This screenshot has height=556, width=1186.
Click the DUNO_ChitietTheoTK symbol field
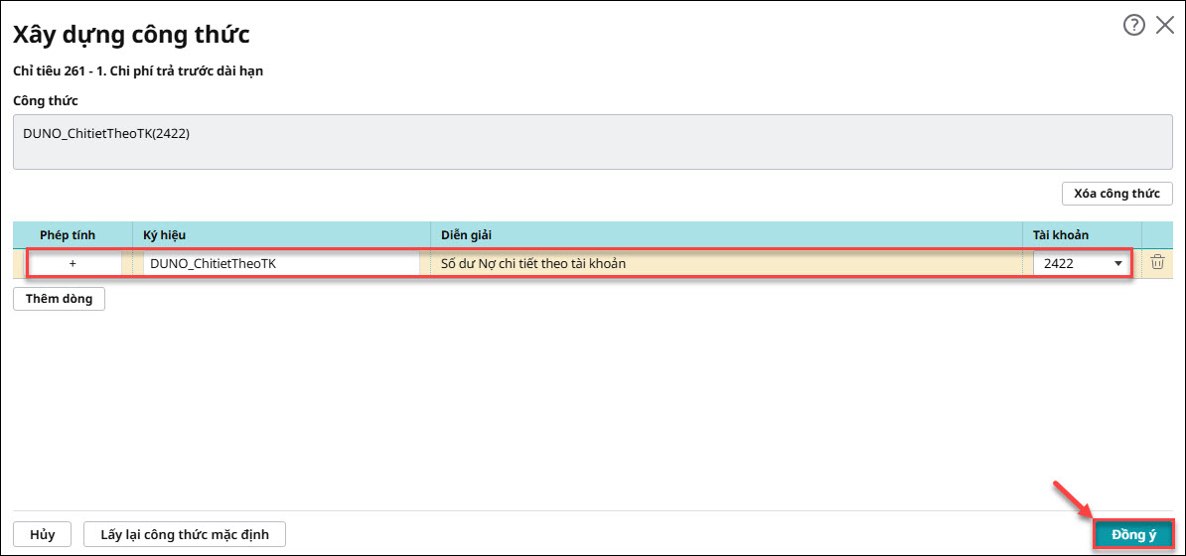click(x=280, y=264)
